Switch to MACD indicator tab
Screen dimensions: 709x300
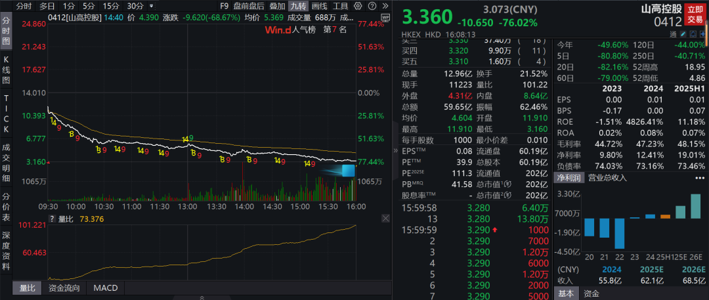(x=105, y=288)
